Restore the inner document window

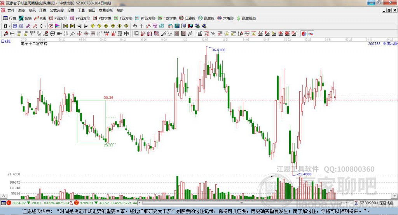[x=389, y=10]
